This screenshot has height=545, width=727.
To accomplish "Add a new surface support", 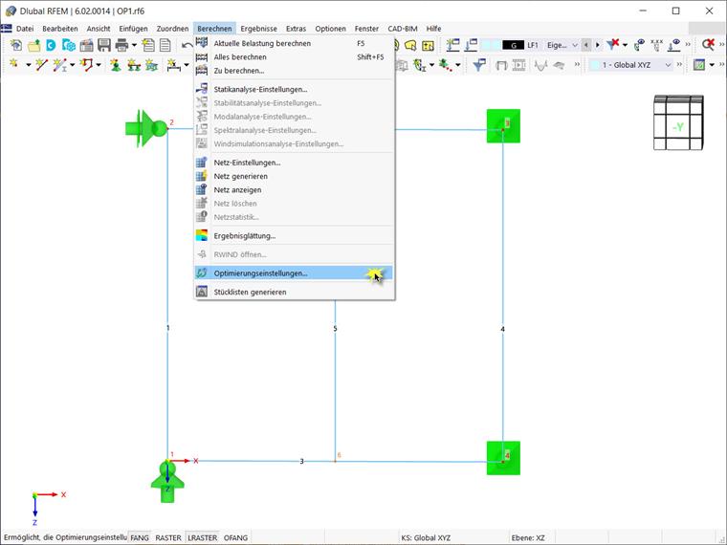I will (151, 65).
